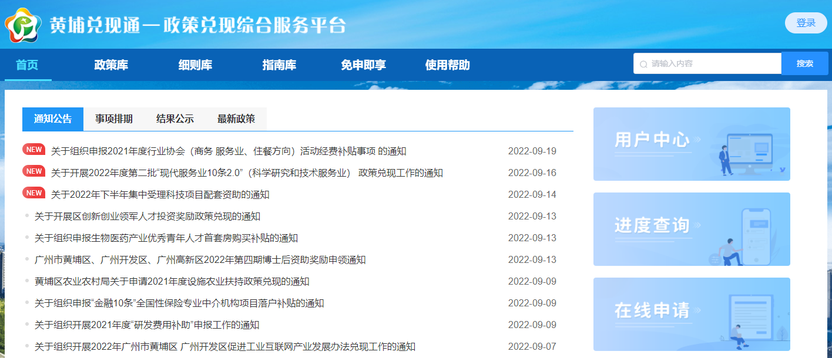
Task: Click the 登录 button
Action: (x=806, y=23)
